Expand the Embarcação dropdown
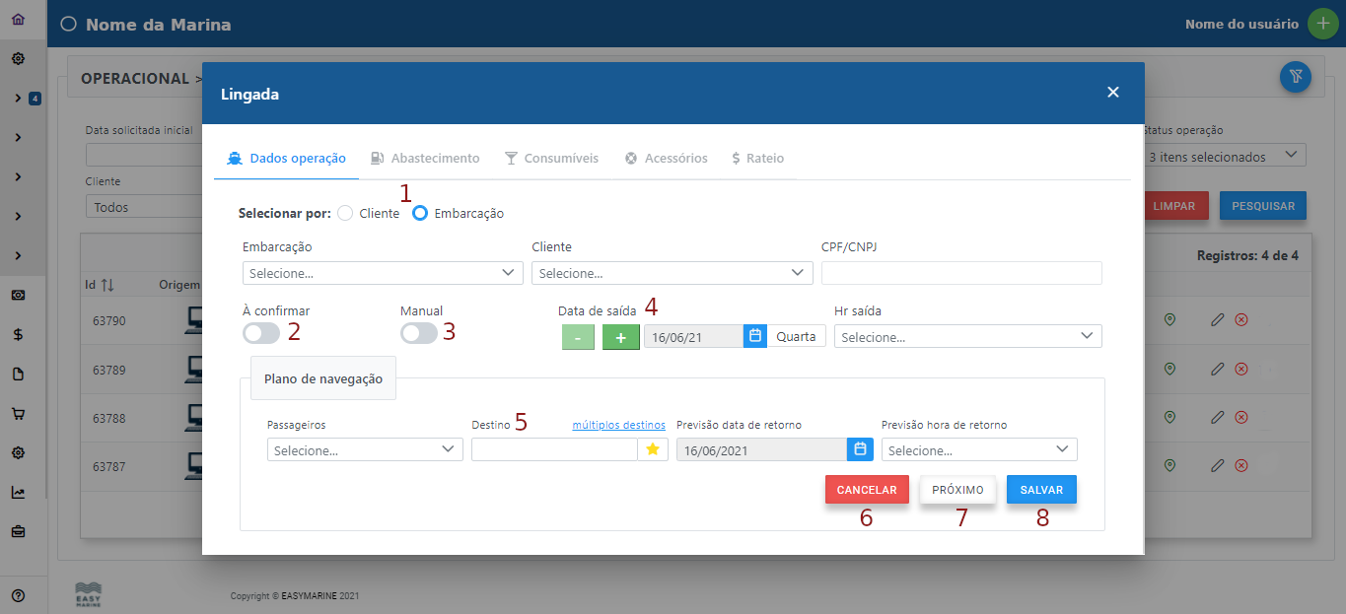 pyautogui.click(x=383, y=273)
